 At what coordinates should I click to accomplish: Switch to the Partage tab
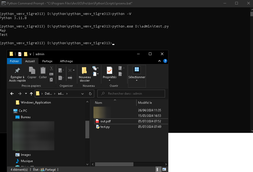(47, 61)
